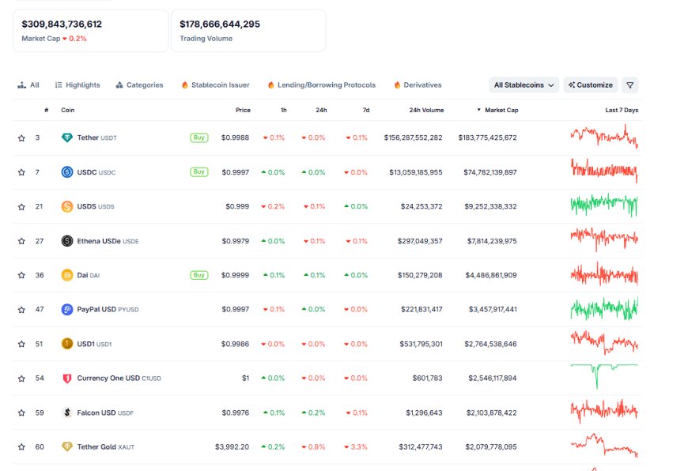Viewport: 688px width, 471px height.
Task: Open the Ethena USDe coin link
Action: [108, 241]
